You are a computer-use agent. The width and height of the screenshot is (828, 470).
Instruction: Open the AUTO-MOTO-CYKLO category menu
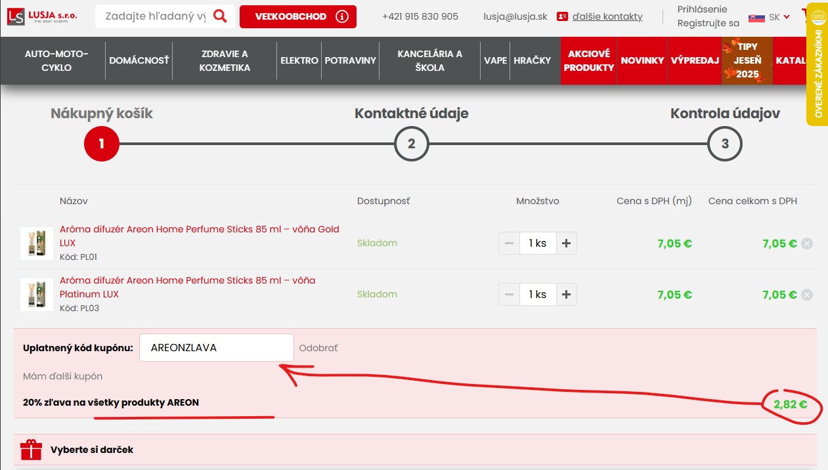tap(56, 60)
